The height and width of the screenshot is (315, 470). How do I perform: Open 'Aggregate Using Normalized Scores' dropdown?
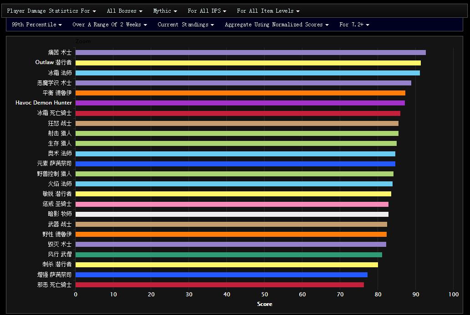click(x=276, y=25)
